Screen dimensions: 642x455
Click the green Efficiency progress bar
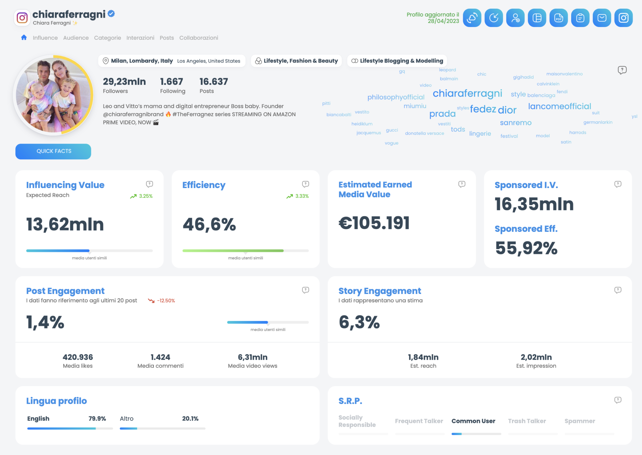[245, 251]
